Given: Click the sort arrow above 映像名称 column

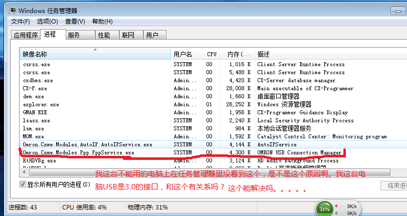Looking at the screenshot, I should point(95,50).
